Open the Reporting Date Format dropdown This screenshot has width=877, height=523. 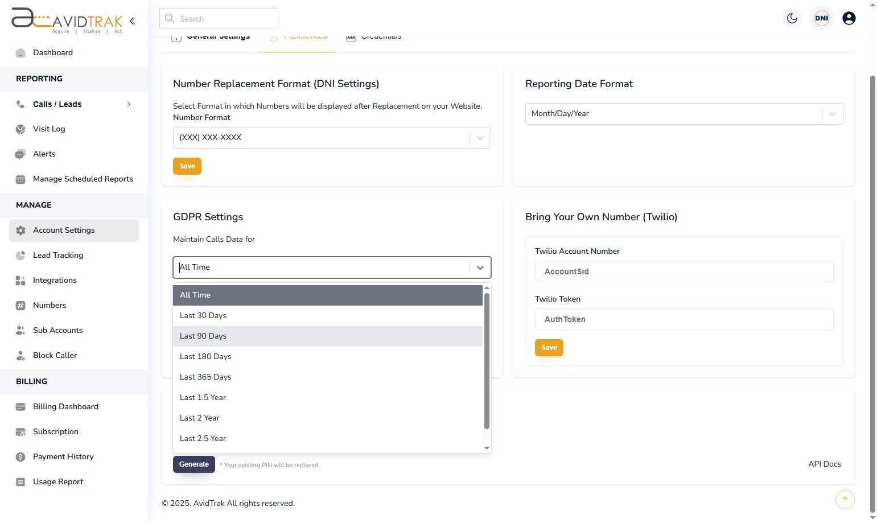[x=684, y=113]
